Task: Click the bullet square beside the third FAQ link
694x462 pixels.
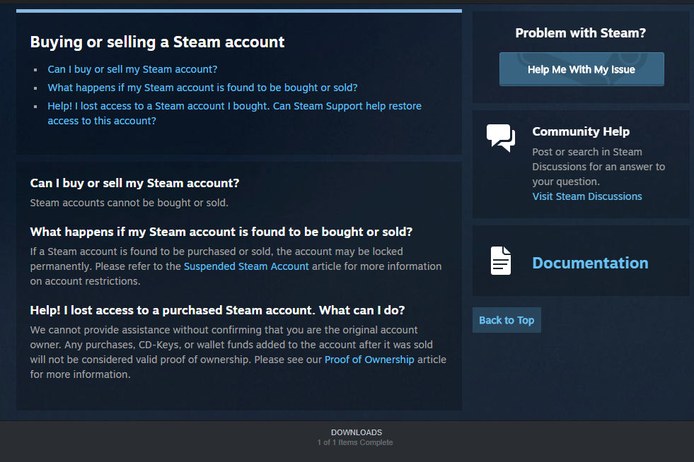Action: pyautogui.click(x=34, y=106)
